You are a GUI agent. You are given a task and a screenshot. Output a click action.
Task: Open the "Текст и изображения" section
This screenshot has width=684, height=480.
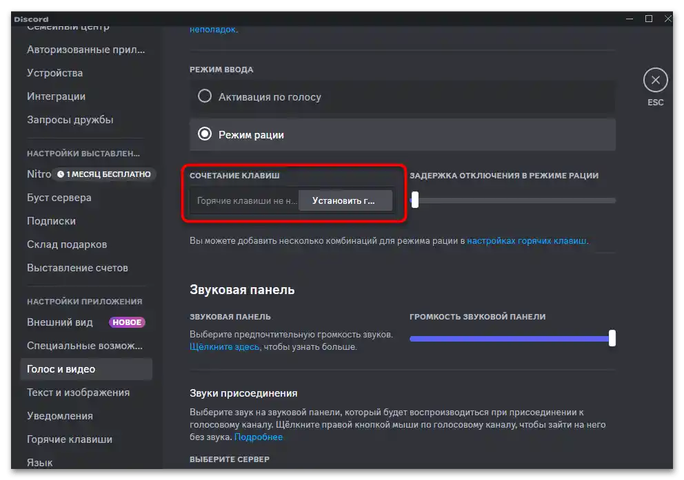pos(77,392)
